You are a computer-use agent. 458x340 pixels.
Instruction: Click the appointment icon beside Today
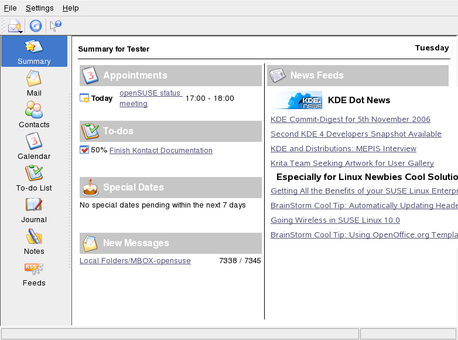click(x=84, y=98)
